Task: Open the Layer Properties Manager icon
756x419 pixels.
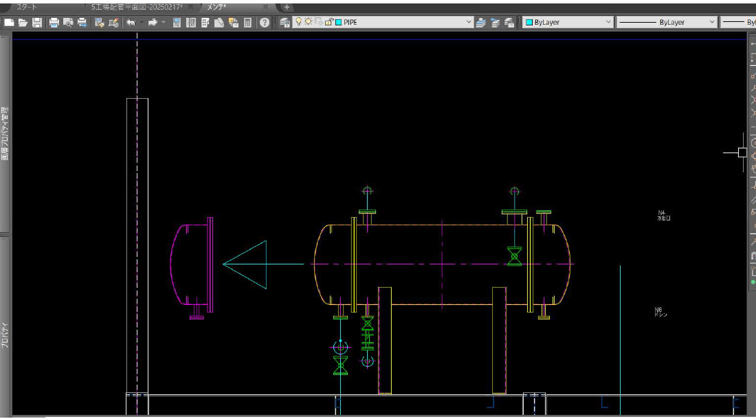Action: [x=285, y=22]
